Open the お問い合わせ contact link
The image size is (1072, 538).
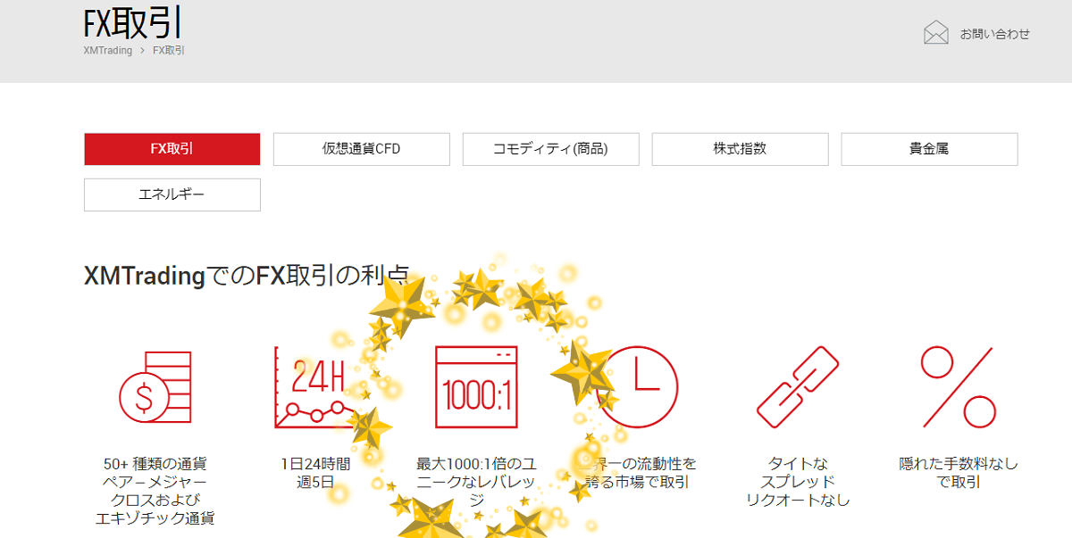point(995,34)
